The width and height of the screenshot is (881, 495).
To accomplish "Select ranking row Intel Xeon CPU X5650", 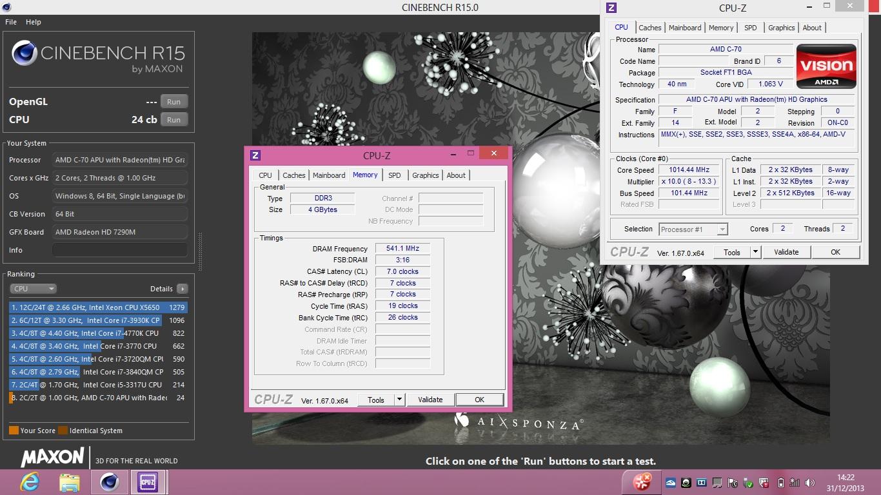I will coord(98,307).
